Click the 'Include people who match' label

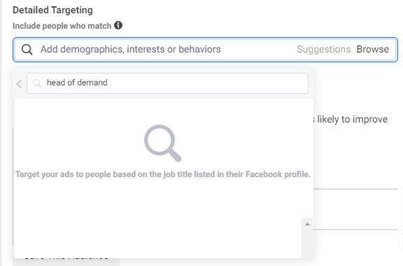(62, 26)
